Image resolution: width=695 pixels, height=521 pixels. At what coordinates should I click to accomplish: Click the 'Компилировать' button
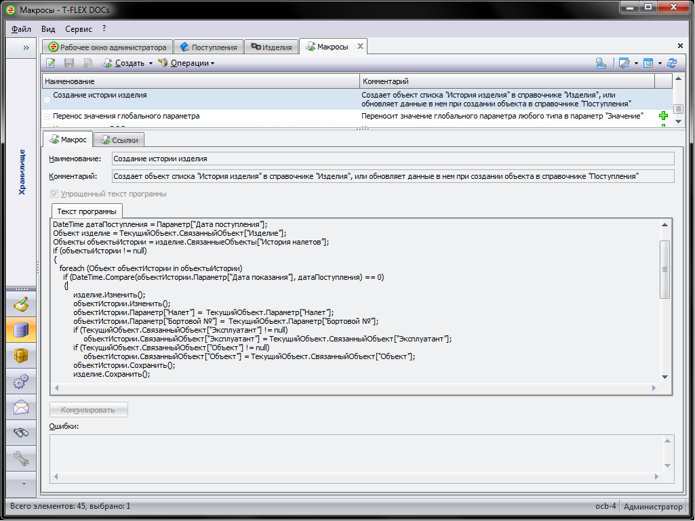click(x=88, y=410)
